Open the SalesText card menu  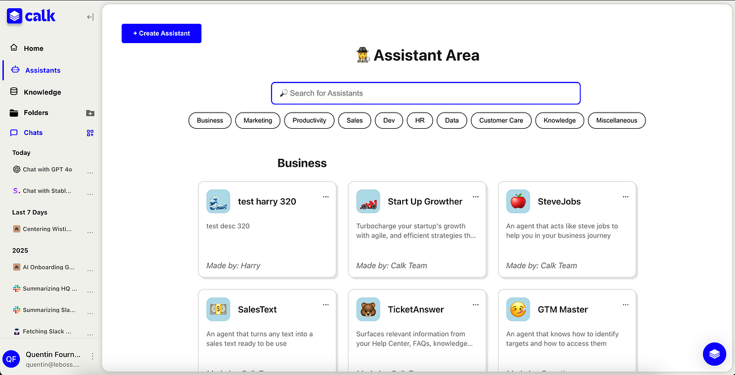point(326,305)
